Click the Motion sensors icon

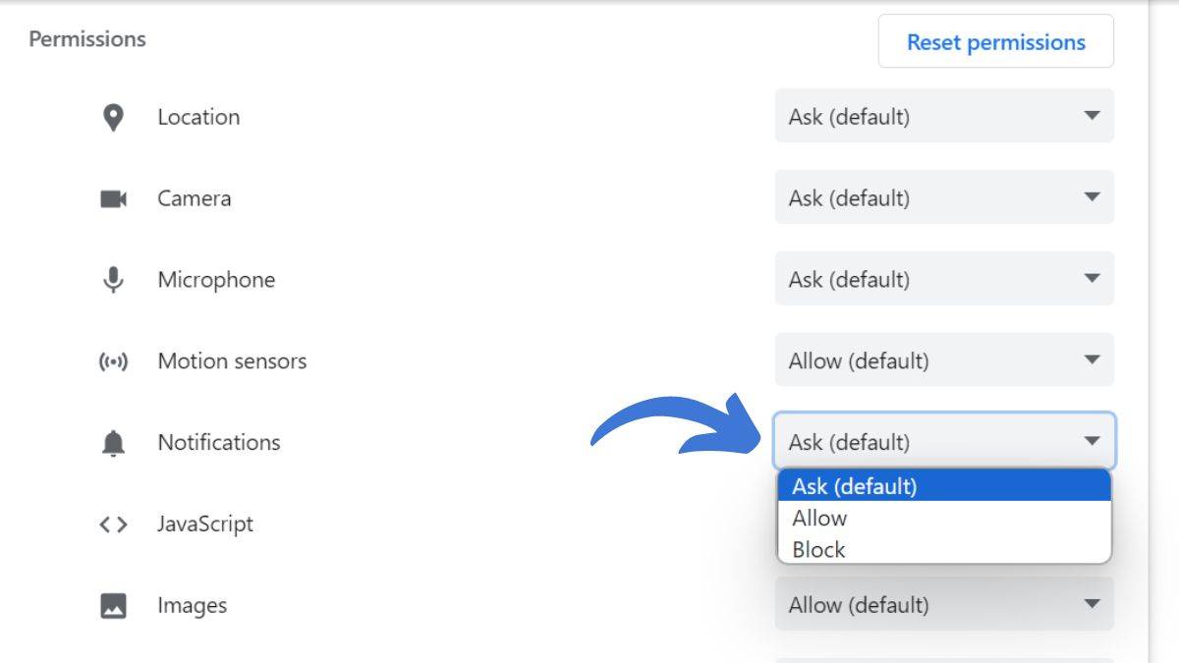tap(114, 361)
